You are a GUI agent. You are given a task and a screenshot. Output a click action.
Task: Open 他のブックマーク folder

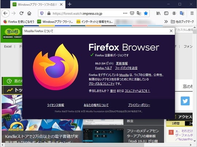tap(182, 22)
